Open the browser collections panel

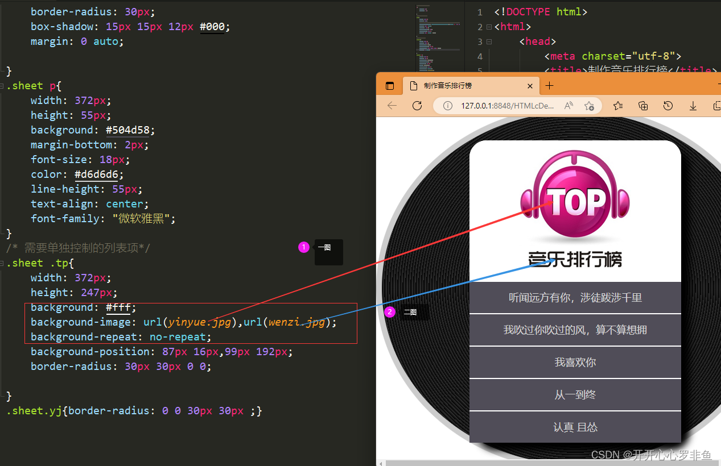click(x=643, y=106)
